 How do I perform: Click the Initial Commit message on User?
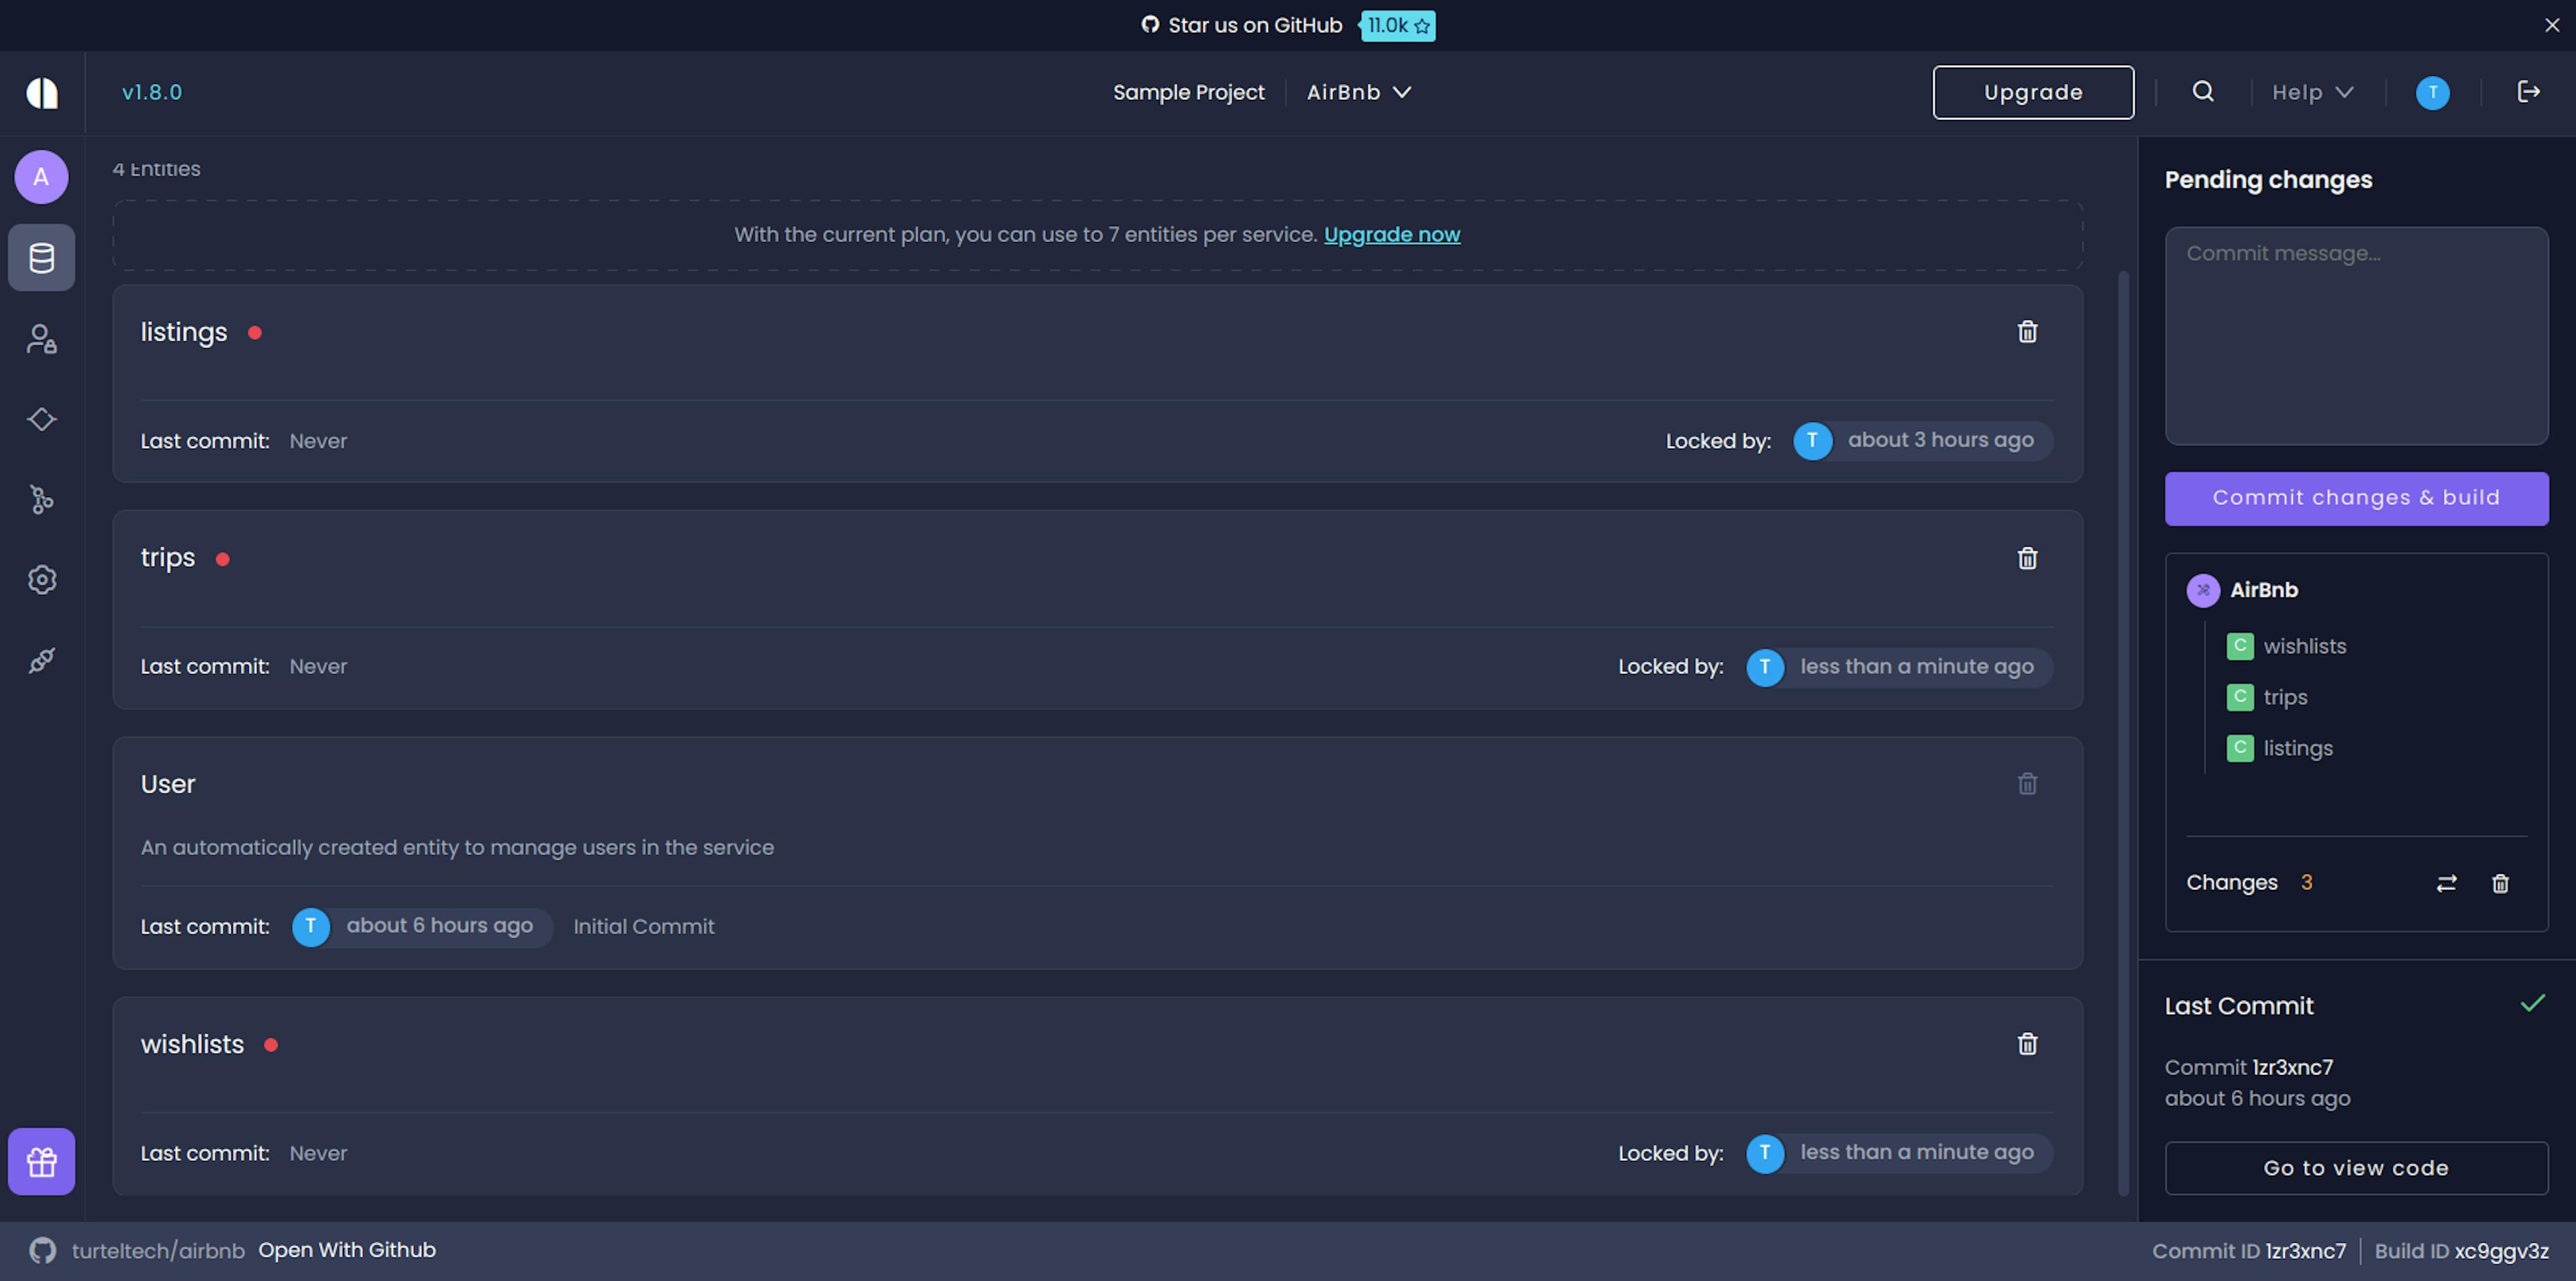point(644,927)
